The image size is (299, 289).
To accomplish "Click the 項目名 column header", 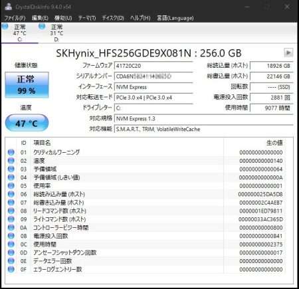I will pyautogui.click(x=42, y=143).
